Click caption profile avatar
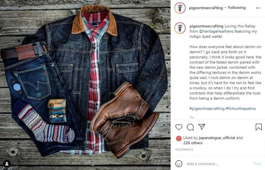The height and width of the screenshot is (170, 265). click(180, 28)
